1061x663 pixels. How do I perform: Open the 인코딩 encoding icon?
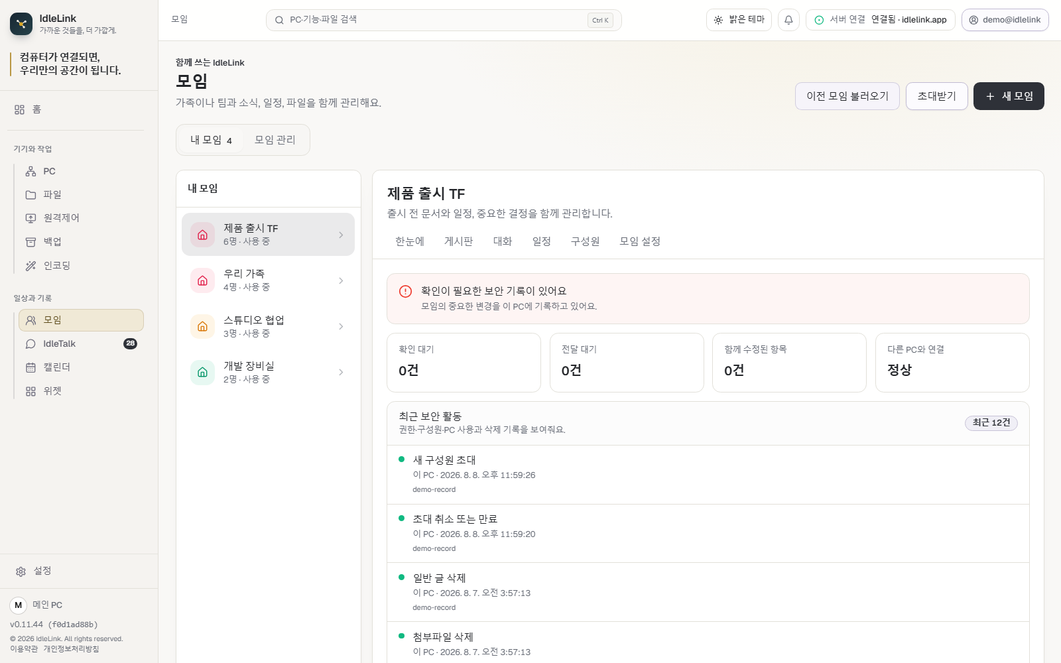tap(31, 266)
